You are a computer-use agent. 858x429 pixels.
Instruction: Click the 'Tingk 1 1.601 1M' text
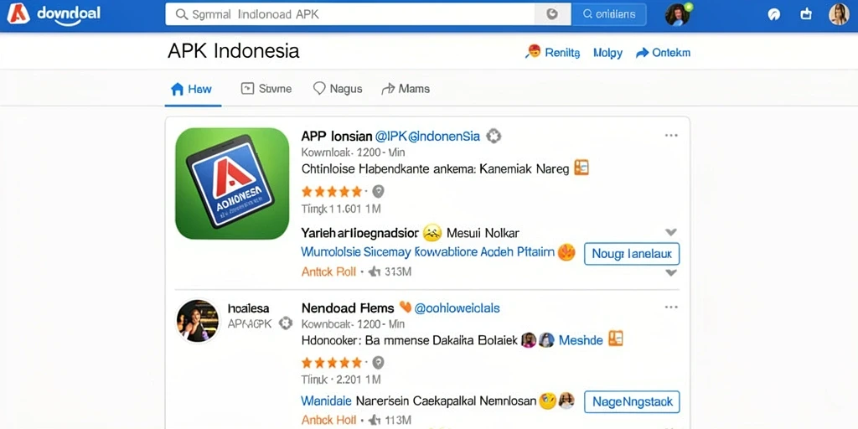point(341,209)
